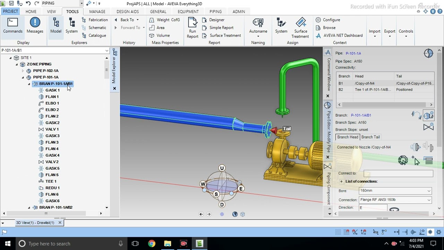Open the PROJECT menu

(10, 11)
